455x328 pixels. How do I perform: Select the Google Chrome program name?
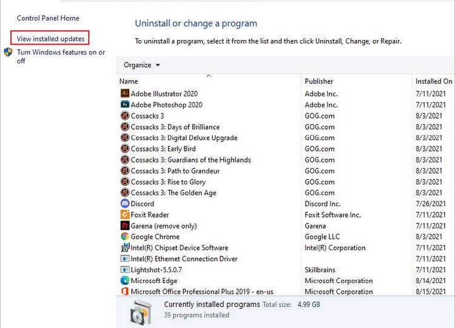155,236
